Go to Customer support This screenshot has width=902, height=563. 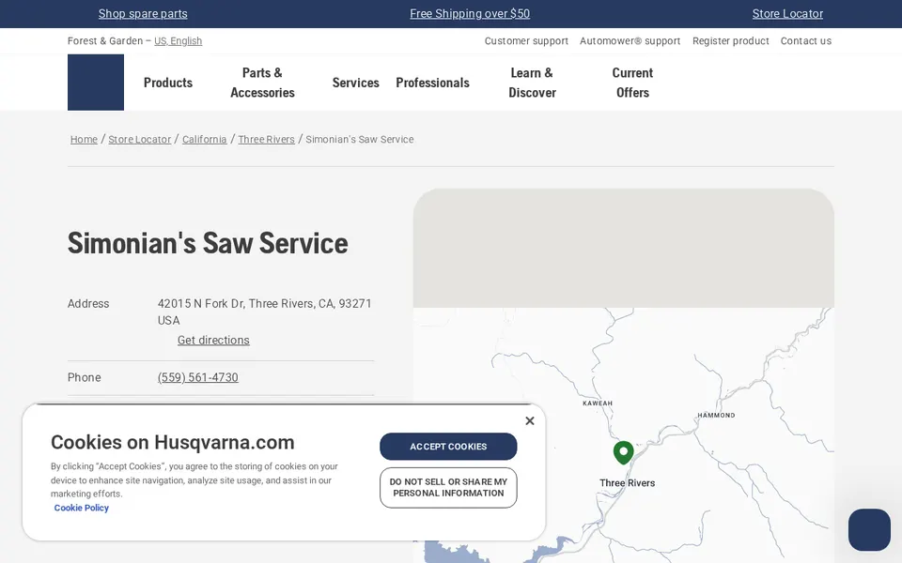tap(526, 40)
